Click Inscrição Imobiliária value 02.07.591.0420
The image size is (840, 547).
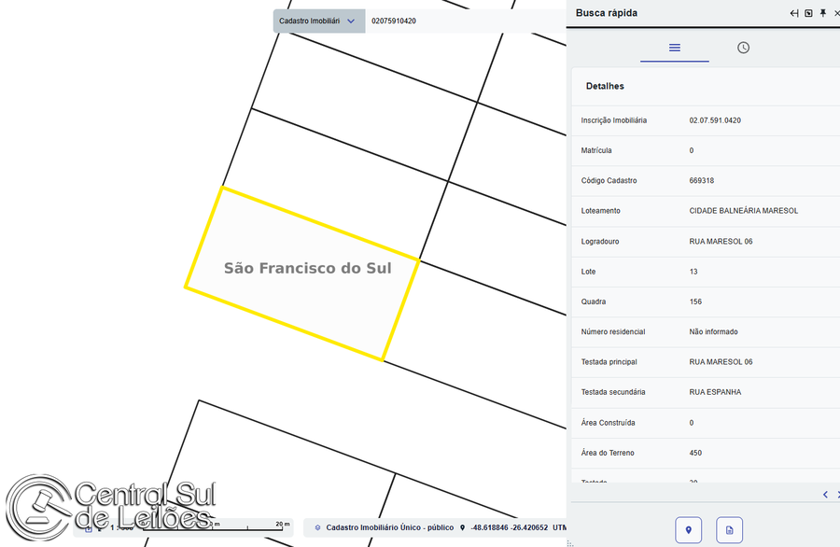point(715,120)
